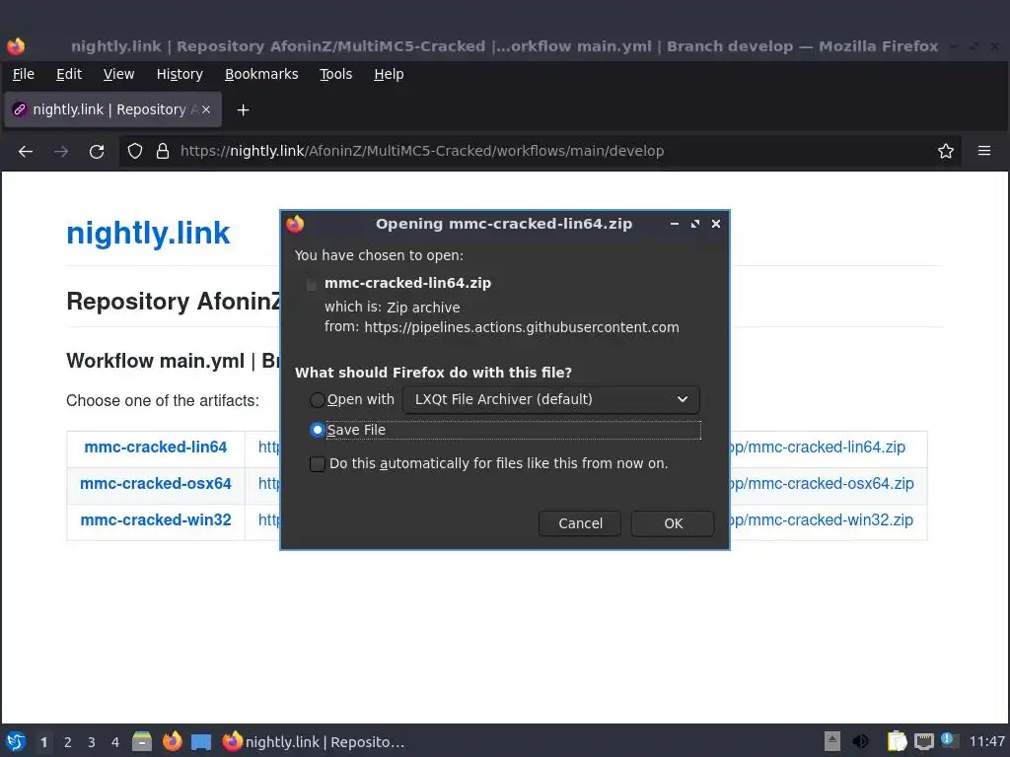The height and width of the screenshot is (757, 1010).
Task: Open the update notification tray icon
Action: click(x=948, y=740)
